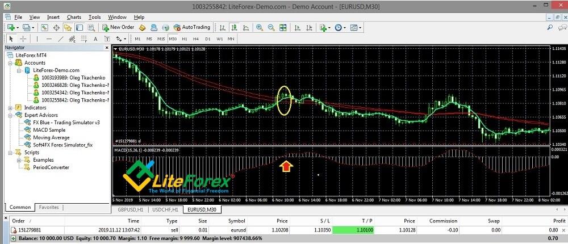
Task: Enable Chart Shift icon
Action: 309,27
